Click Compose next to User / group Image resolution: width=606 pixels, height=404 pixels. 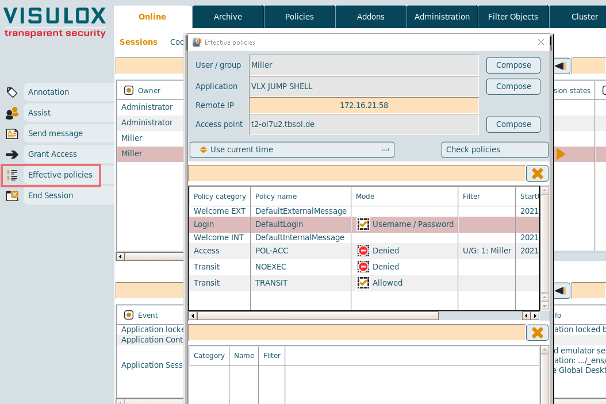513,66
